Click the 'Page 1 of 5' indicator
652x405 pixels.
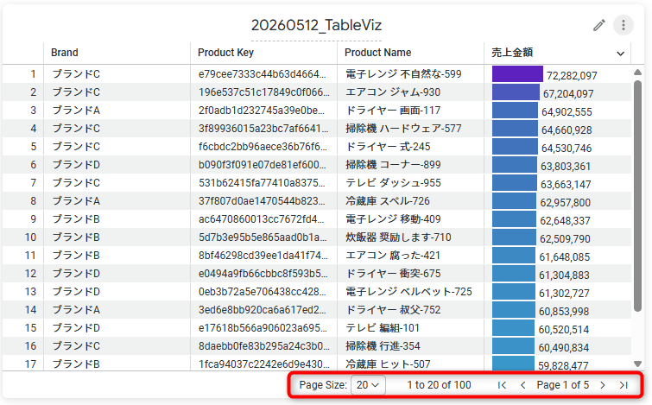562,385
